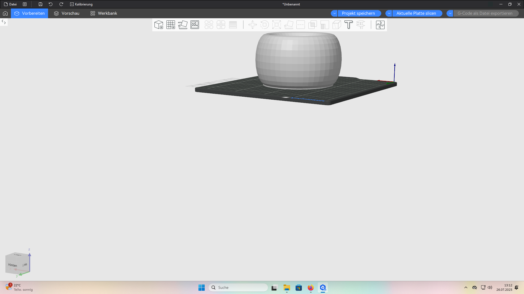Click the save disk icon
Viewport: 524px width, 294px height.
(40, 4)
